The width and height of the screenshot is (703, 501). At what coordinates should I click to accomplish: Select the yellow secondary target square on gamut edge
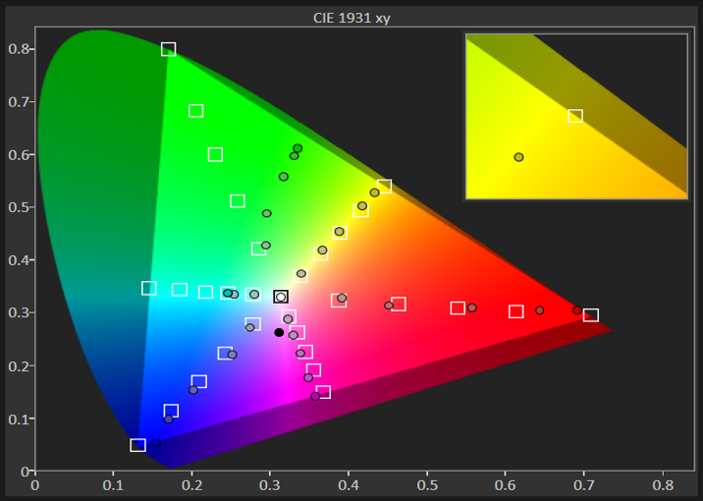[384, 187]
